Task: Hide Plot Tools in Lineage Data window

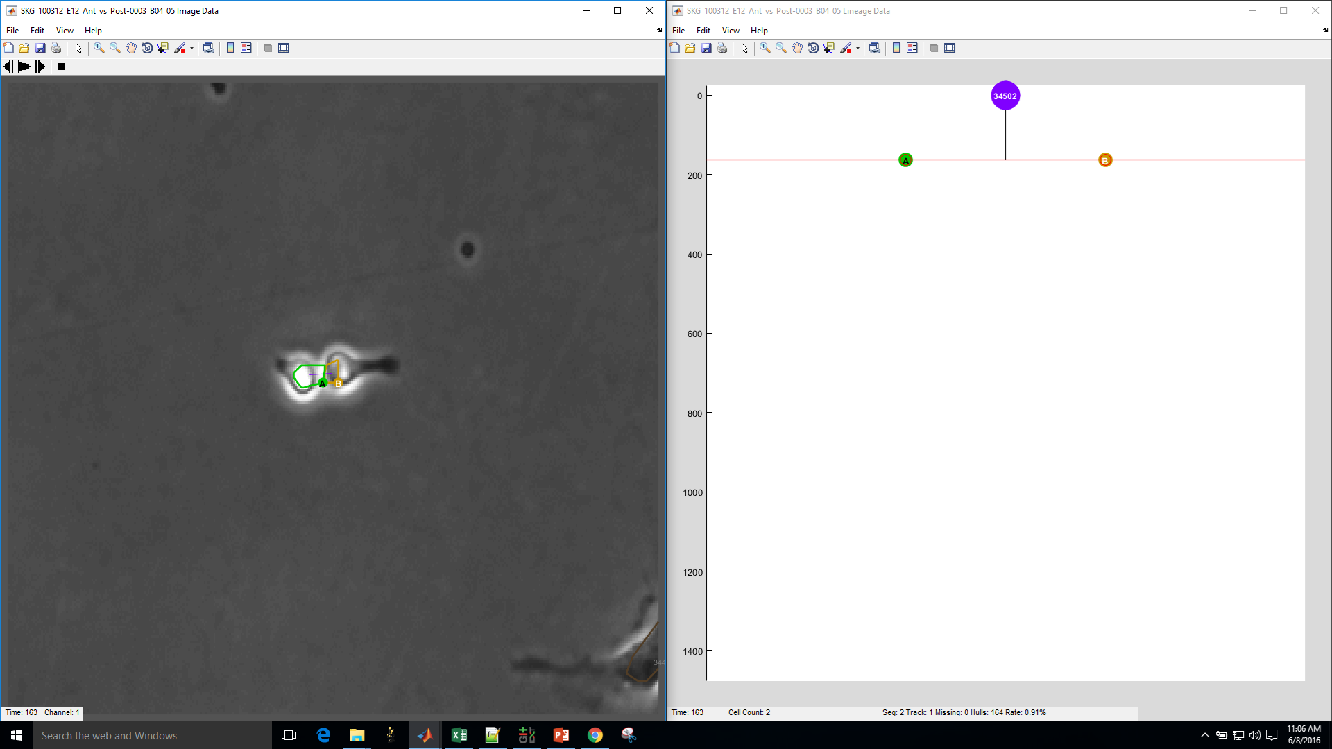Action: pyautogui.click(x=934, y=48)
